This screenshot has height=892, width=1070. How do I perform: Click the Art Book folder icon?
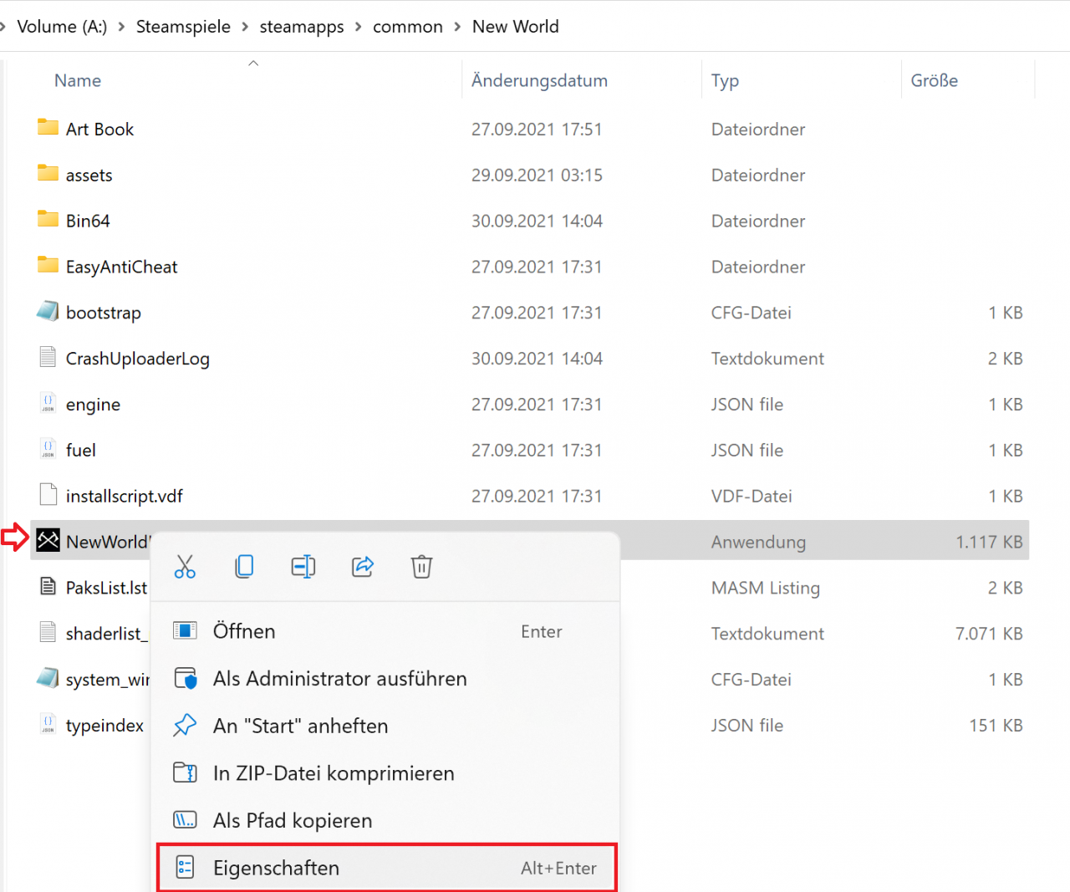(x=48, y=128)
